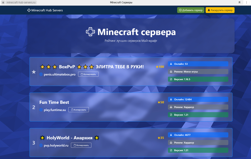Viewport: 251px width, 159px height.
Task: Click the user icon in Онлайн: 12484
Action: [171, 99]
